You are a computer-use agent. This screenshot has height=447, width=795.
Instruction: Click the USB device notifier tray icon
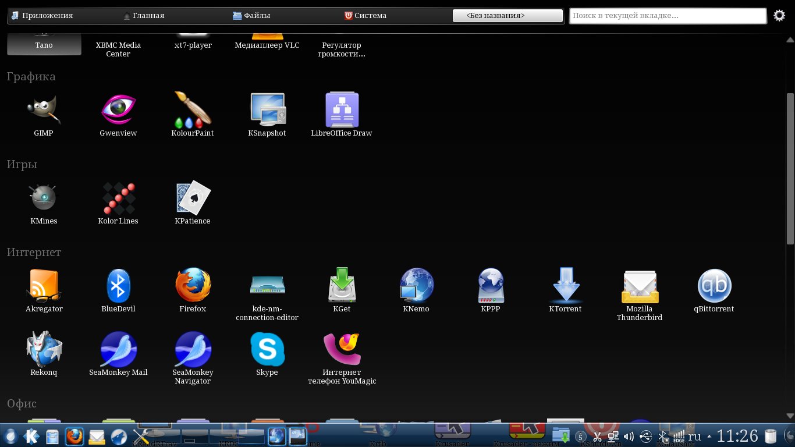[x=645, y=437]
